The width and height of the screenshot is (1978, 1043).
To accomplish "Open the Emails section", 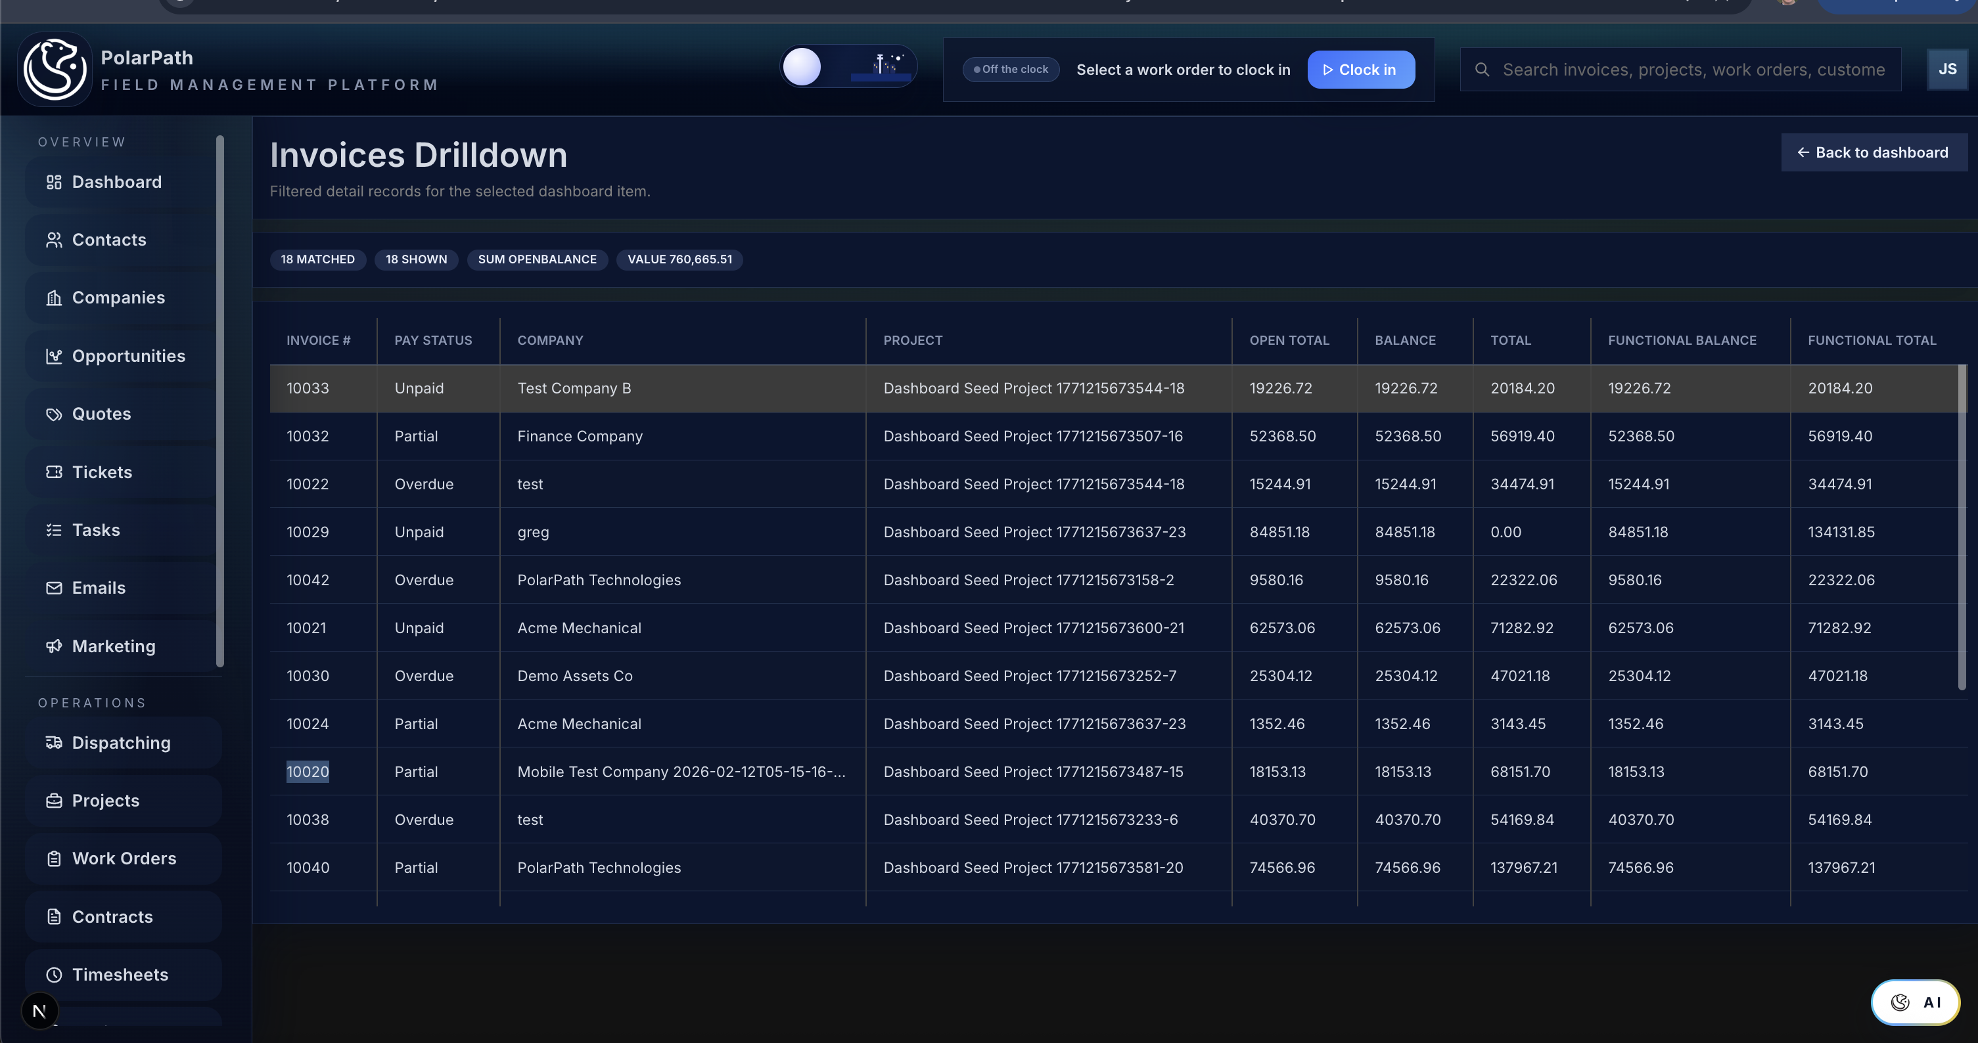I will tap(99, 588).
